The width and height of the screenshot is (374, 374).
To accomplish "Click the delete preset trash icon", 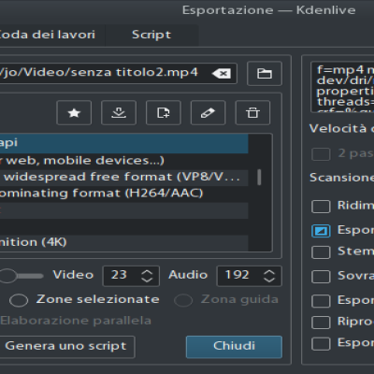I will [x=252, y=112].
